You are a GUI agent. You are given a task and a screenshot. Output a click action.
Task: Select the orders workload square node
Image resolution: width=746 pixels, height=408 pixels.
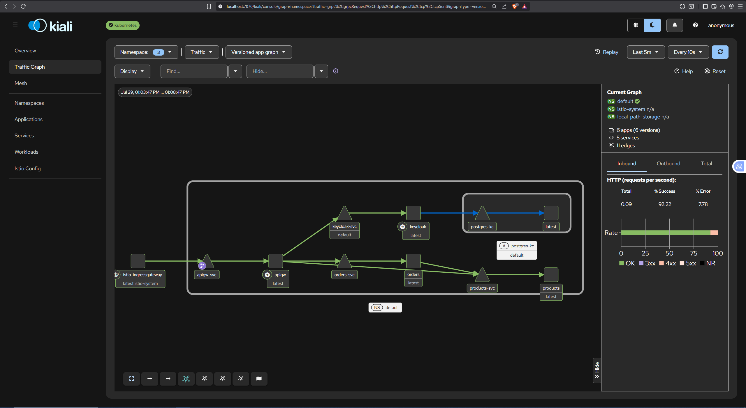point(413,261)
